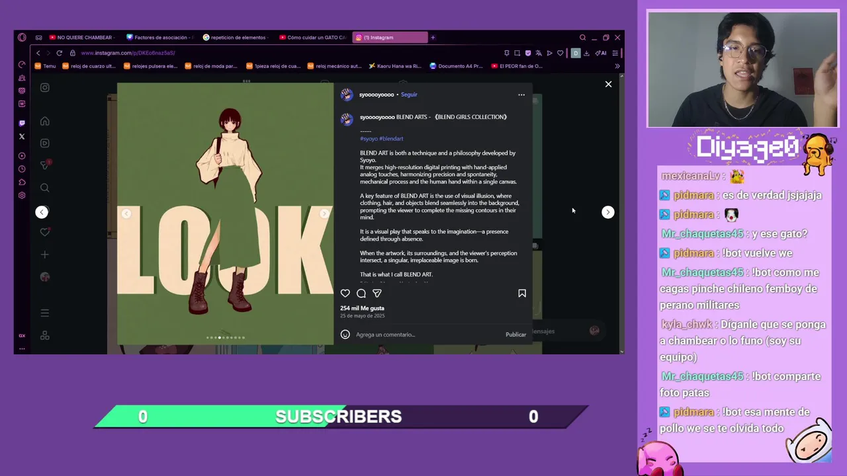Switch to the repeticion de elementos tab
The image size is (847, 476).
(x=236, y=38)
